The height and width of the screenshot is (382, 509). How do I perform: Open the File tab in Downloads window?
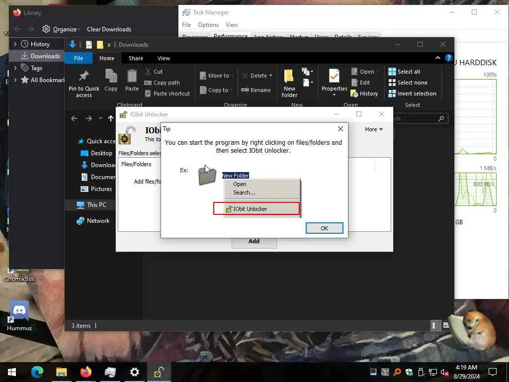click(79, 58)
